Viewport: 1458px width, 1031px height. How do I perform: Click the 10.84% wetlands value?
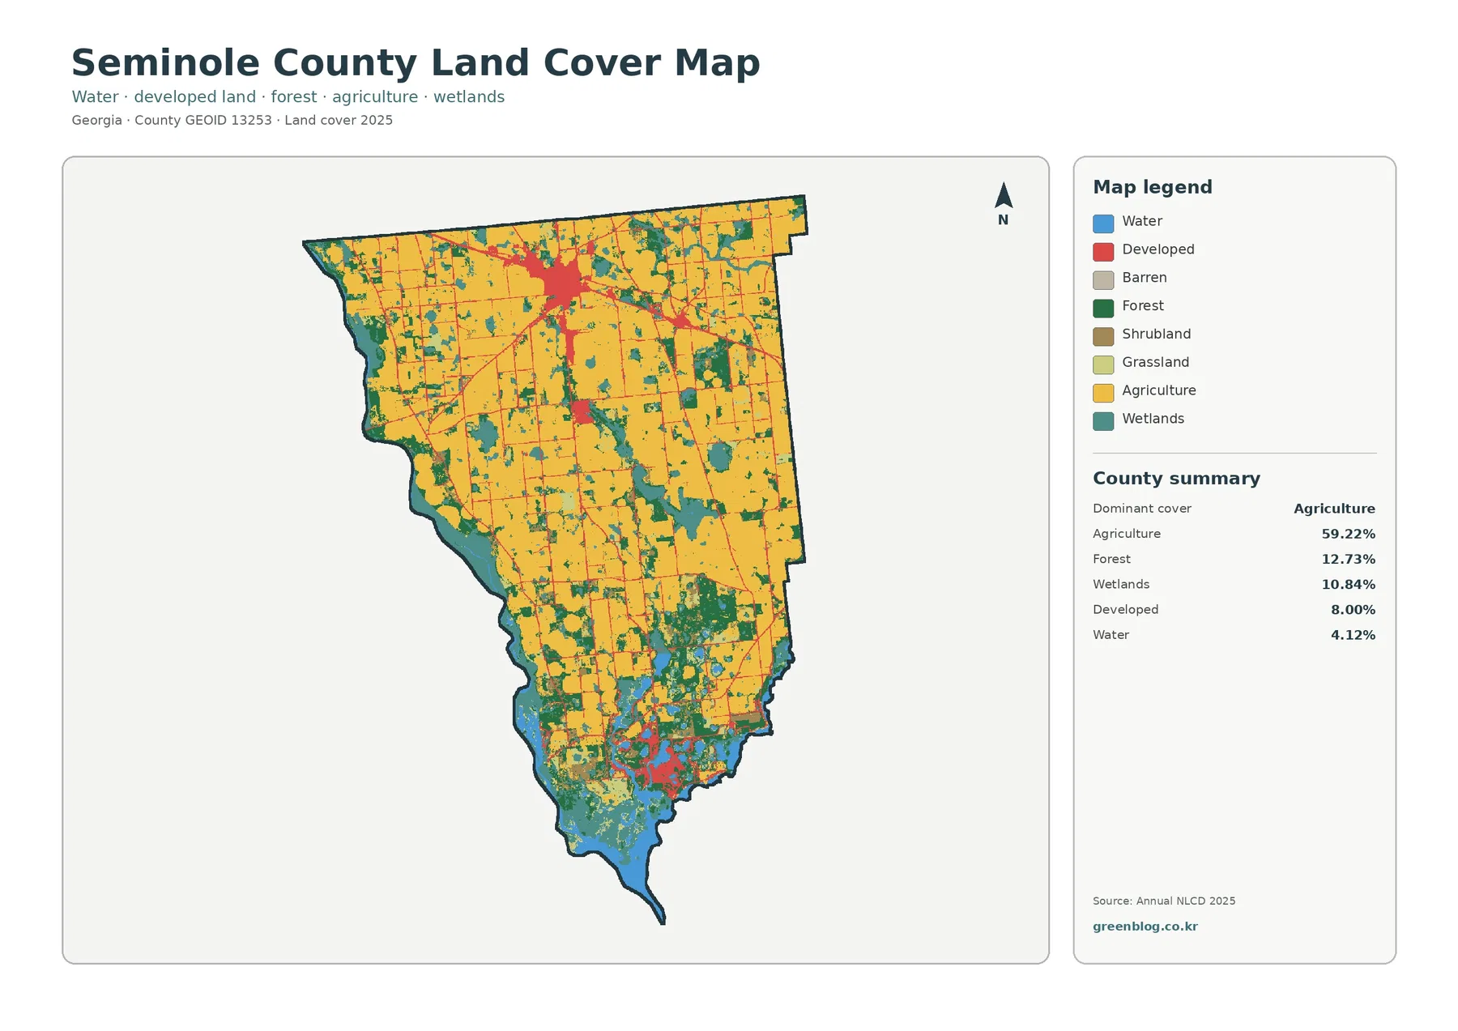1348,584
